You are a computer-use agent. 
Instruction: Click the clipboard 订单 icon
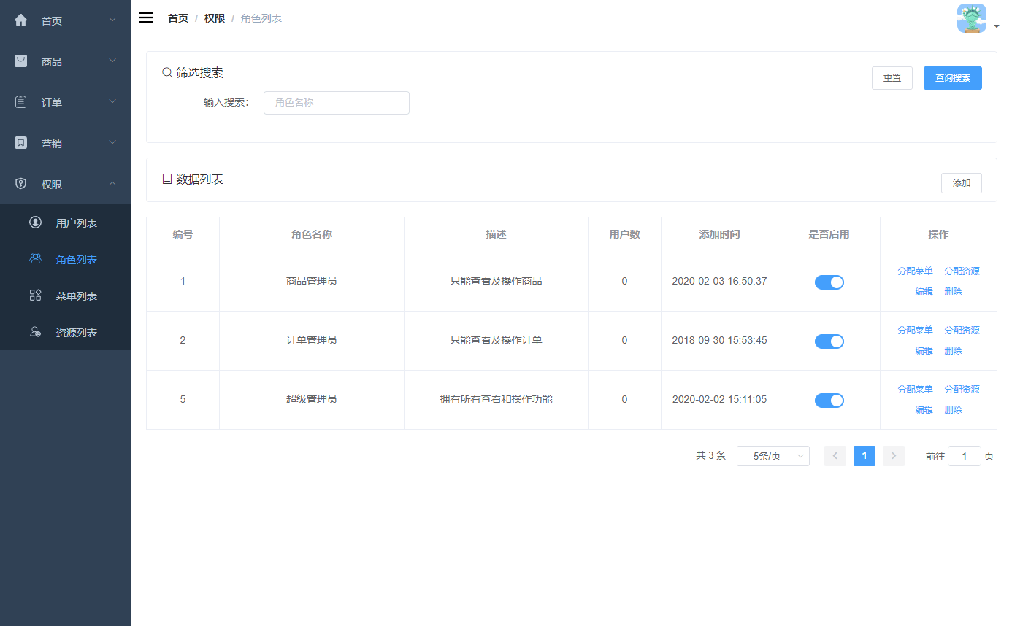21,102
